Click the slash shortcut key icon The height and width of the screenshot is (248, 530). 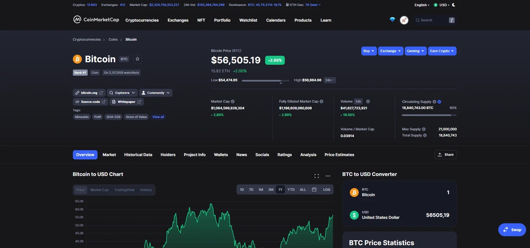point(451,20)
